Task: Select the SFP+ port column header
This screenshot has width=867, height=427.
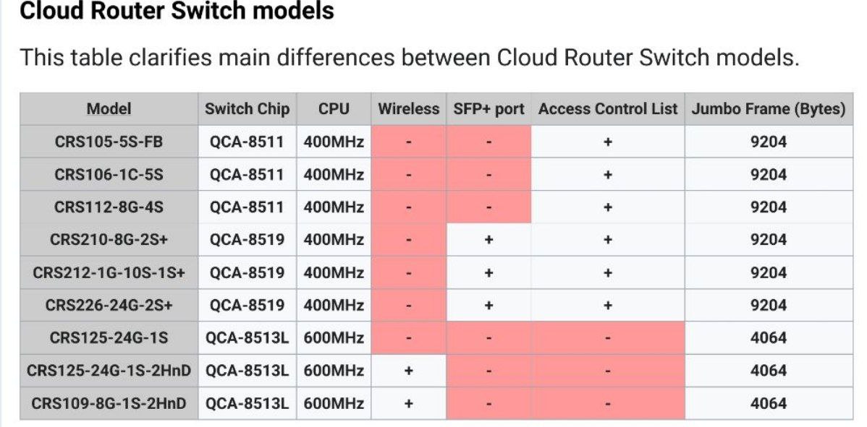Action: coord(489,109)
